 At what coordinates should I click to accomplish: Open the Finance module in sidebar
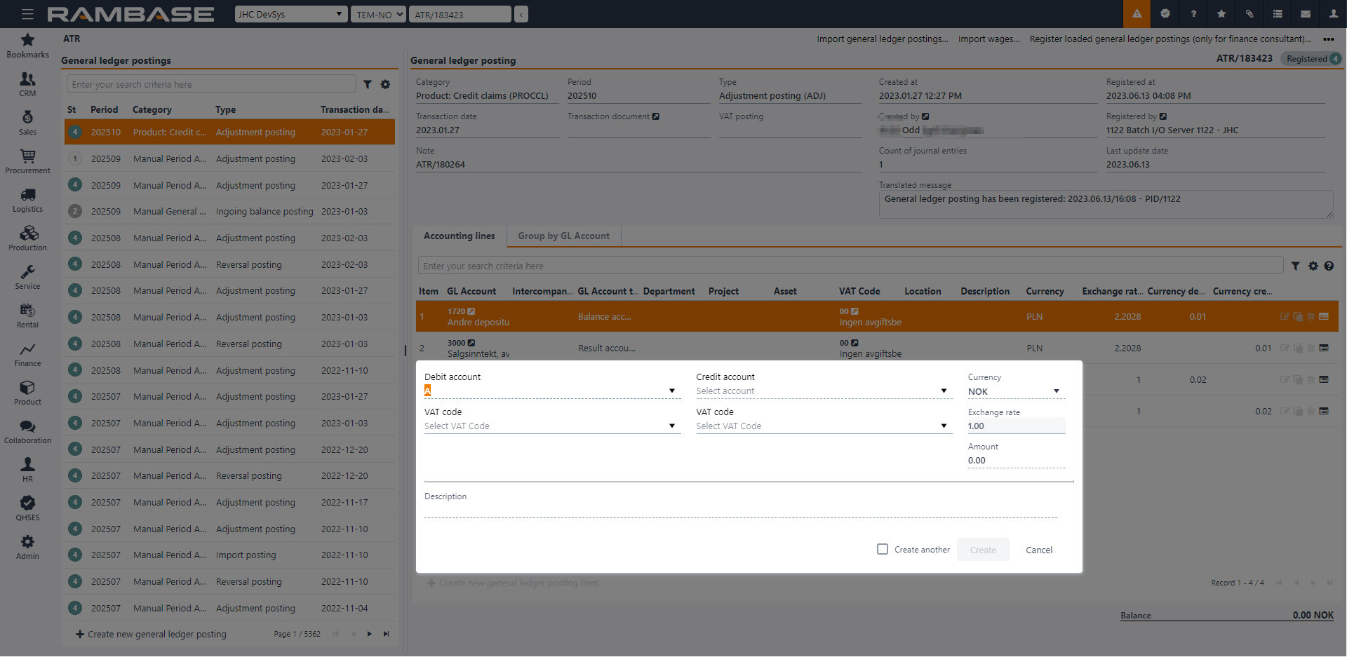(x=27, y=354)
